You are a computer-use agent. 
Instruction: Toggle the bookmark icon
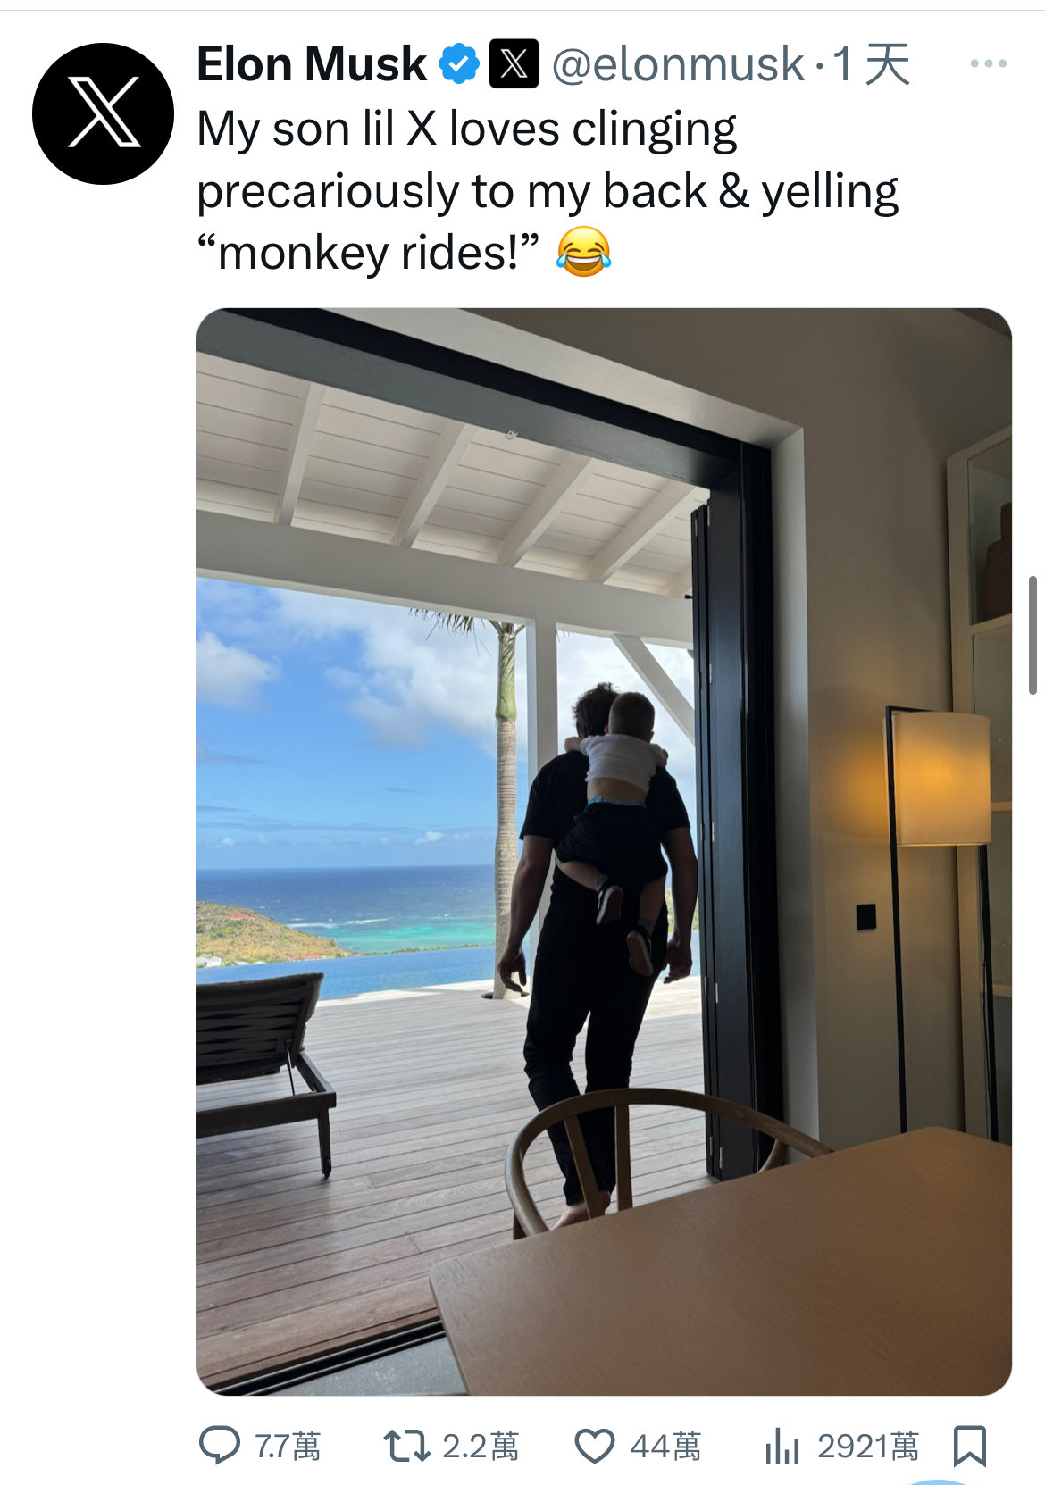(x=970, y=1446)
